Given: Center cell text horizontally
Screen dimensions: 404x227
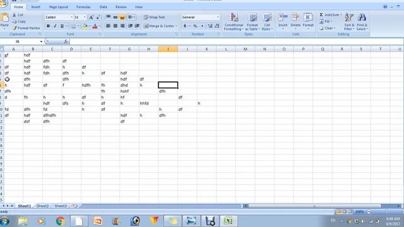Looking at the screenshot, I should [115, 26].
